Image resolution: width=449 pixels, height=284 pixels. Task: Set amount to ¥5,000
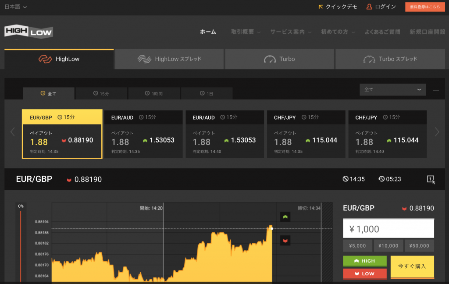point(357,245)
